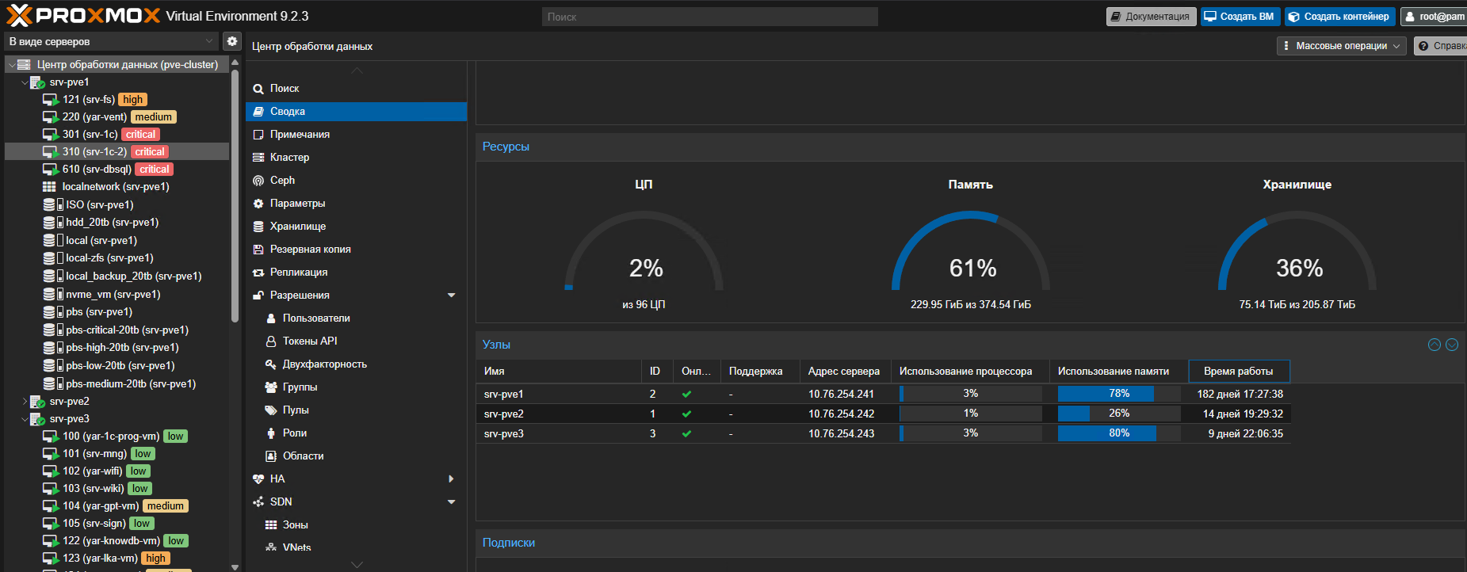Click the localnetwork (srv-pve1) grid icon
1467x572 pixels.
[x=49, y=187]
